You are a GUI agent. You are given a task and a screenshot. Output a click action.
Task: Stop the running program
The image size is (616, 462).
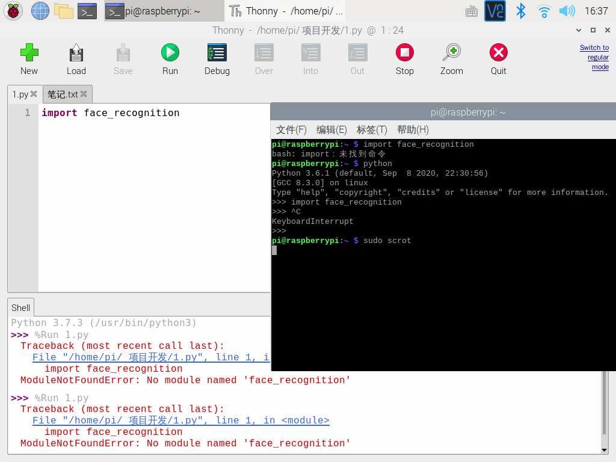405,53
